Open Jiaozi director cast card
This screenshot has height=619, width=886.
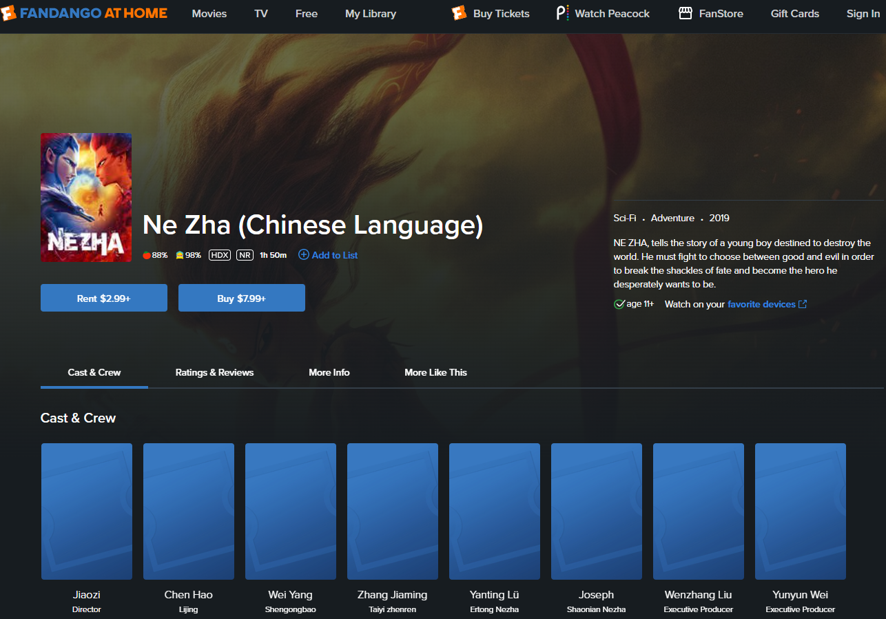tap(87, 511)
